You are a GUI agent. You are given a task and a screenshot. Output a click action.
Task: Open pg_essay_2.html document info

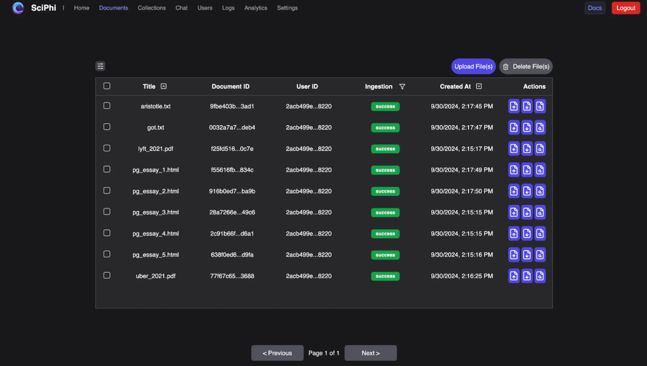coord(540,191)
